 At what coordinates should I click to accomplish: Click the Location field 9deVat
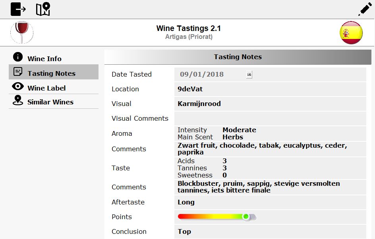270,89
